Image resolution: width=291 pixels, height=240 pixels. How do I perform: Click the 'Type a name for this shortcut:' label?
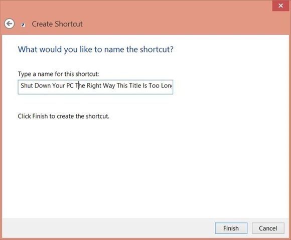[x=59, y=74]
